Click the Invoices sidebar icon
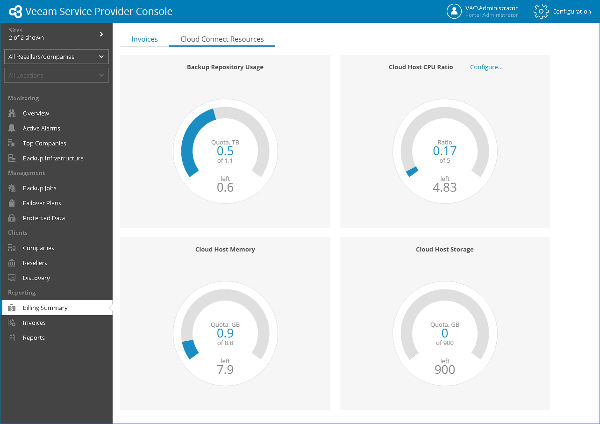 click(12, 323)
